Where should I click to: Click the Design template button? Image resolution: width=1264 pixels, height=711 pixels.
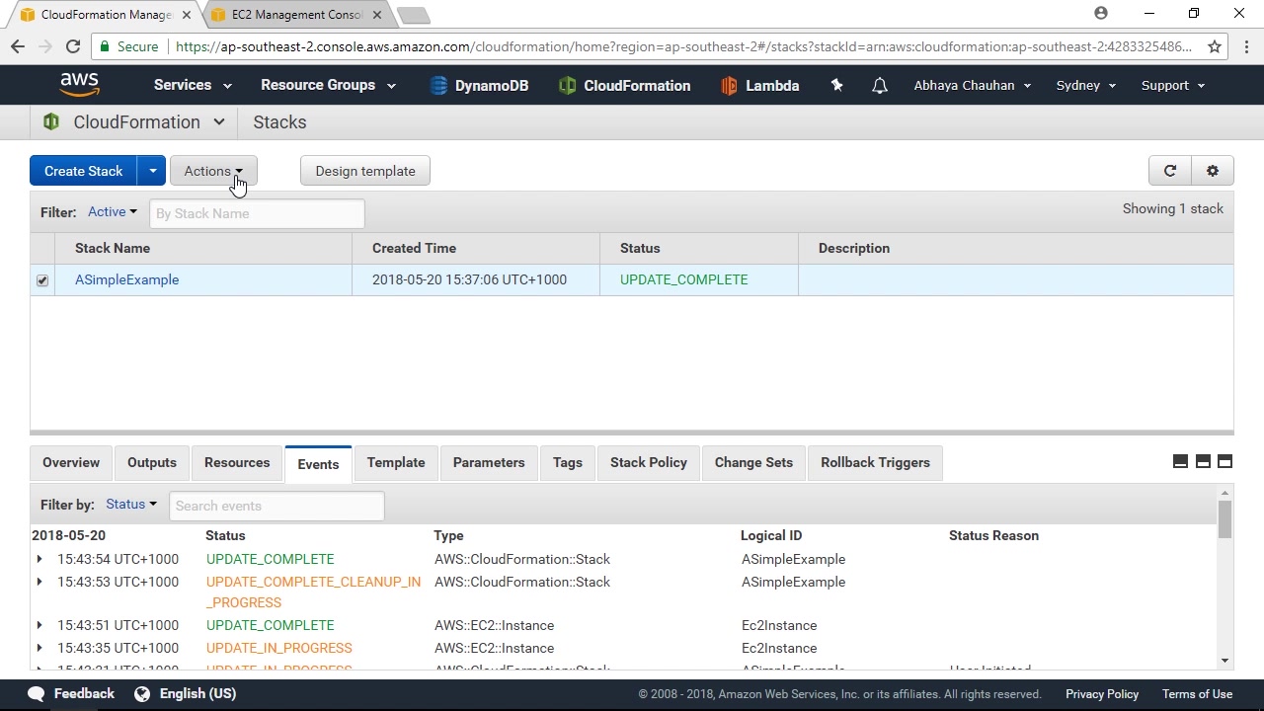click(365, 171)
